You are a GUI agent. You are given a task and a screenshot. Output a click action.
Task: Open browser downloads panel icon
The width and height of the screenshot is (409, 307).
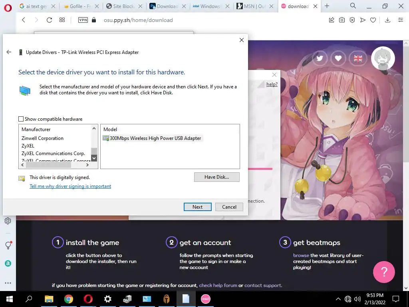pyautogui.click(x=387, y=20)
